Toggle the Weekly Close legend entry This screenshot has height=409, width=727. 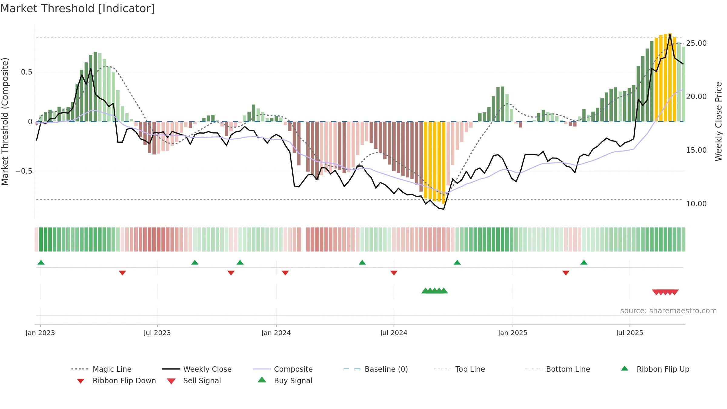(x=197, y=369)
